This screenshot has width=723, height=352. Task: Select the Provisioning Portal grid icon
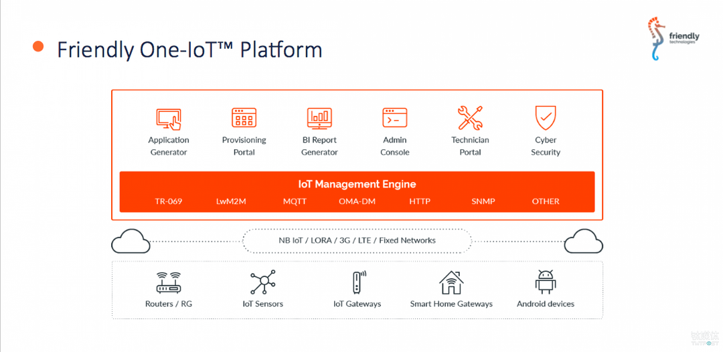point(244,118)
